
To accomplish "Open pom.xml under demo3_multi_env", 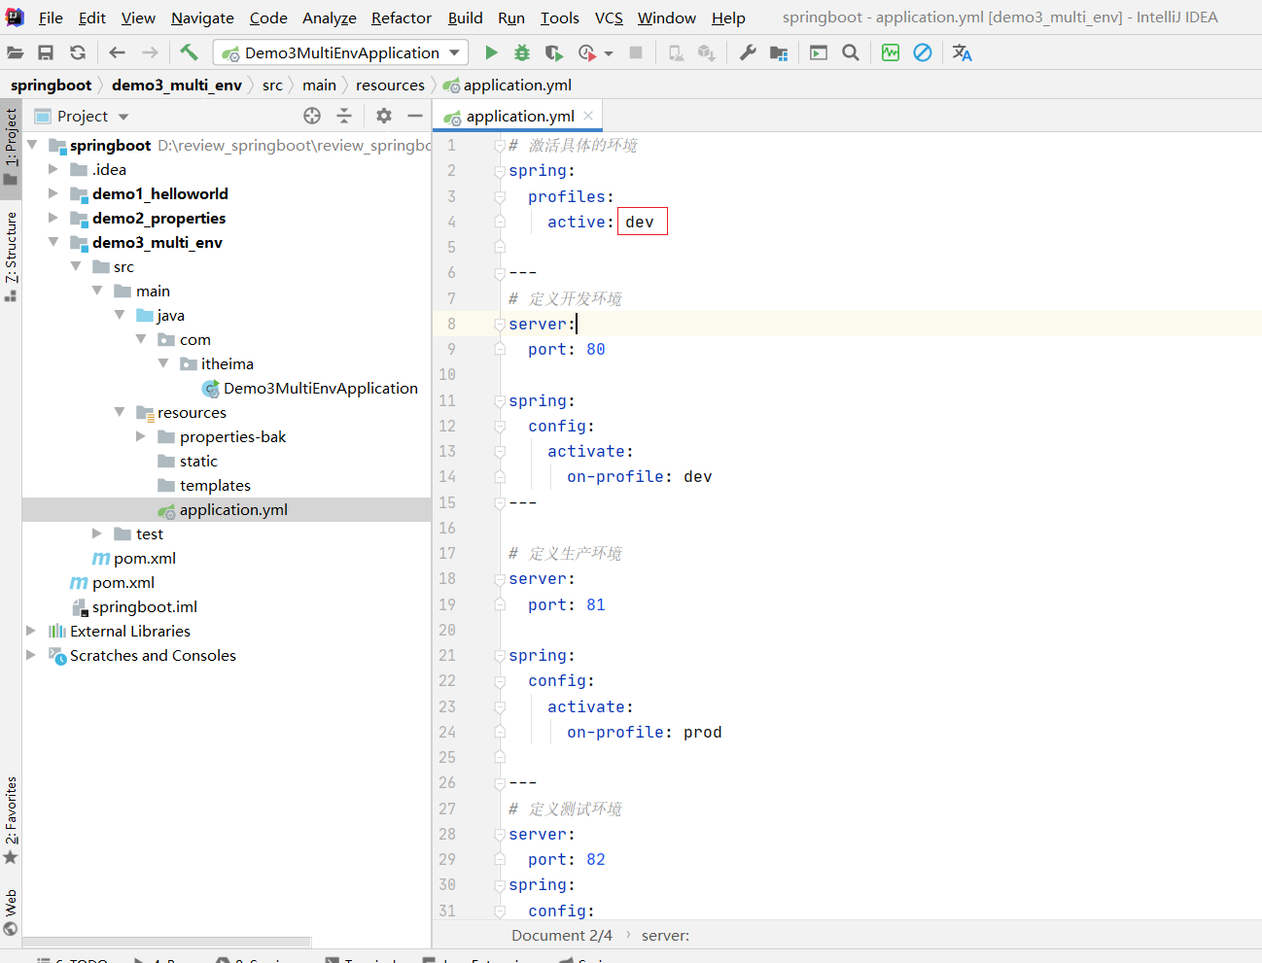I will click(144, 558).
